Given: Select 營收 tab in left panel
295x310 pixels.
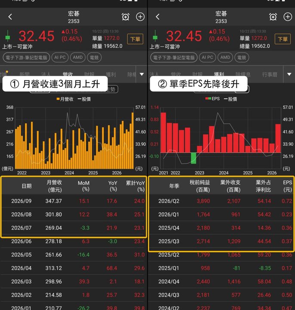Looking at the screenshot, I should [x=68, y=74].
